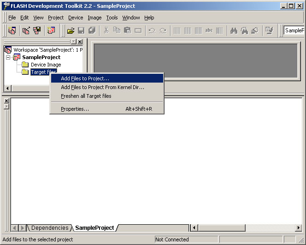Click the Open file folder icon
306x245 pixels.
(71, 30)
